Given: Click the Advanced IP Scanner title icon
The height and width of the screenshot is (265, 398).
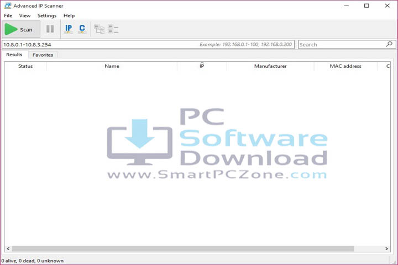Looking at the screenshot, I should (8, 6).
